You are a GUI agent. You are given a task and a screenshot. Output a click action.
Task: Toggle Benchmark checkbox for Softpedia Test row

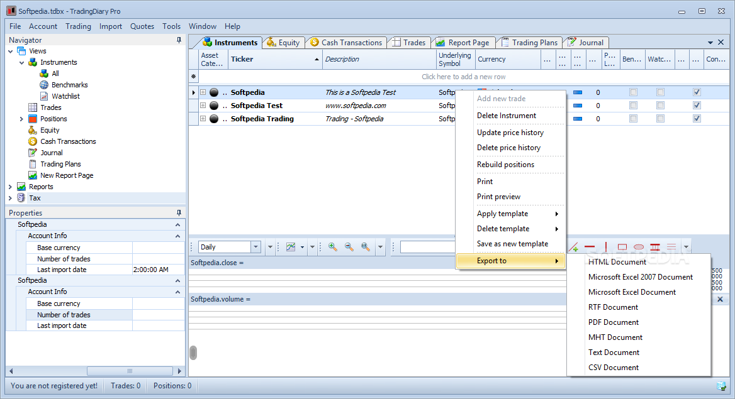click(633, 106)
